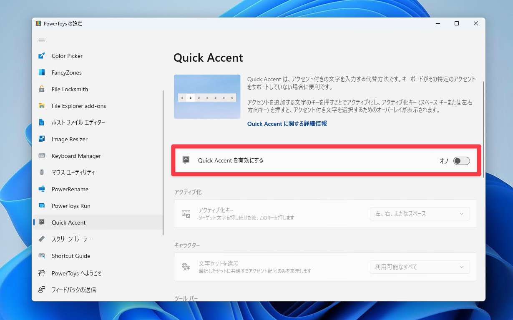Screen dimensions: 513x320
Task: Enable Quick Accent with the toggle switch
Action: tap(461, 161)
